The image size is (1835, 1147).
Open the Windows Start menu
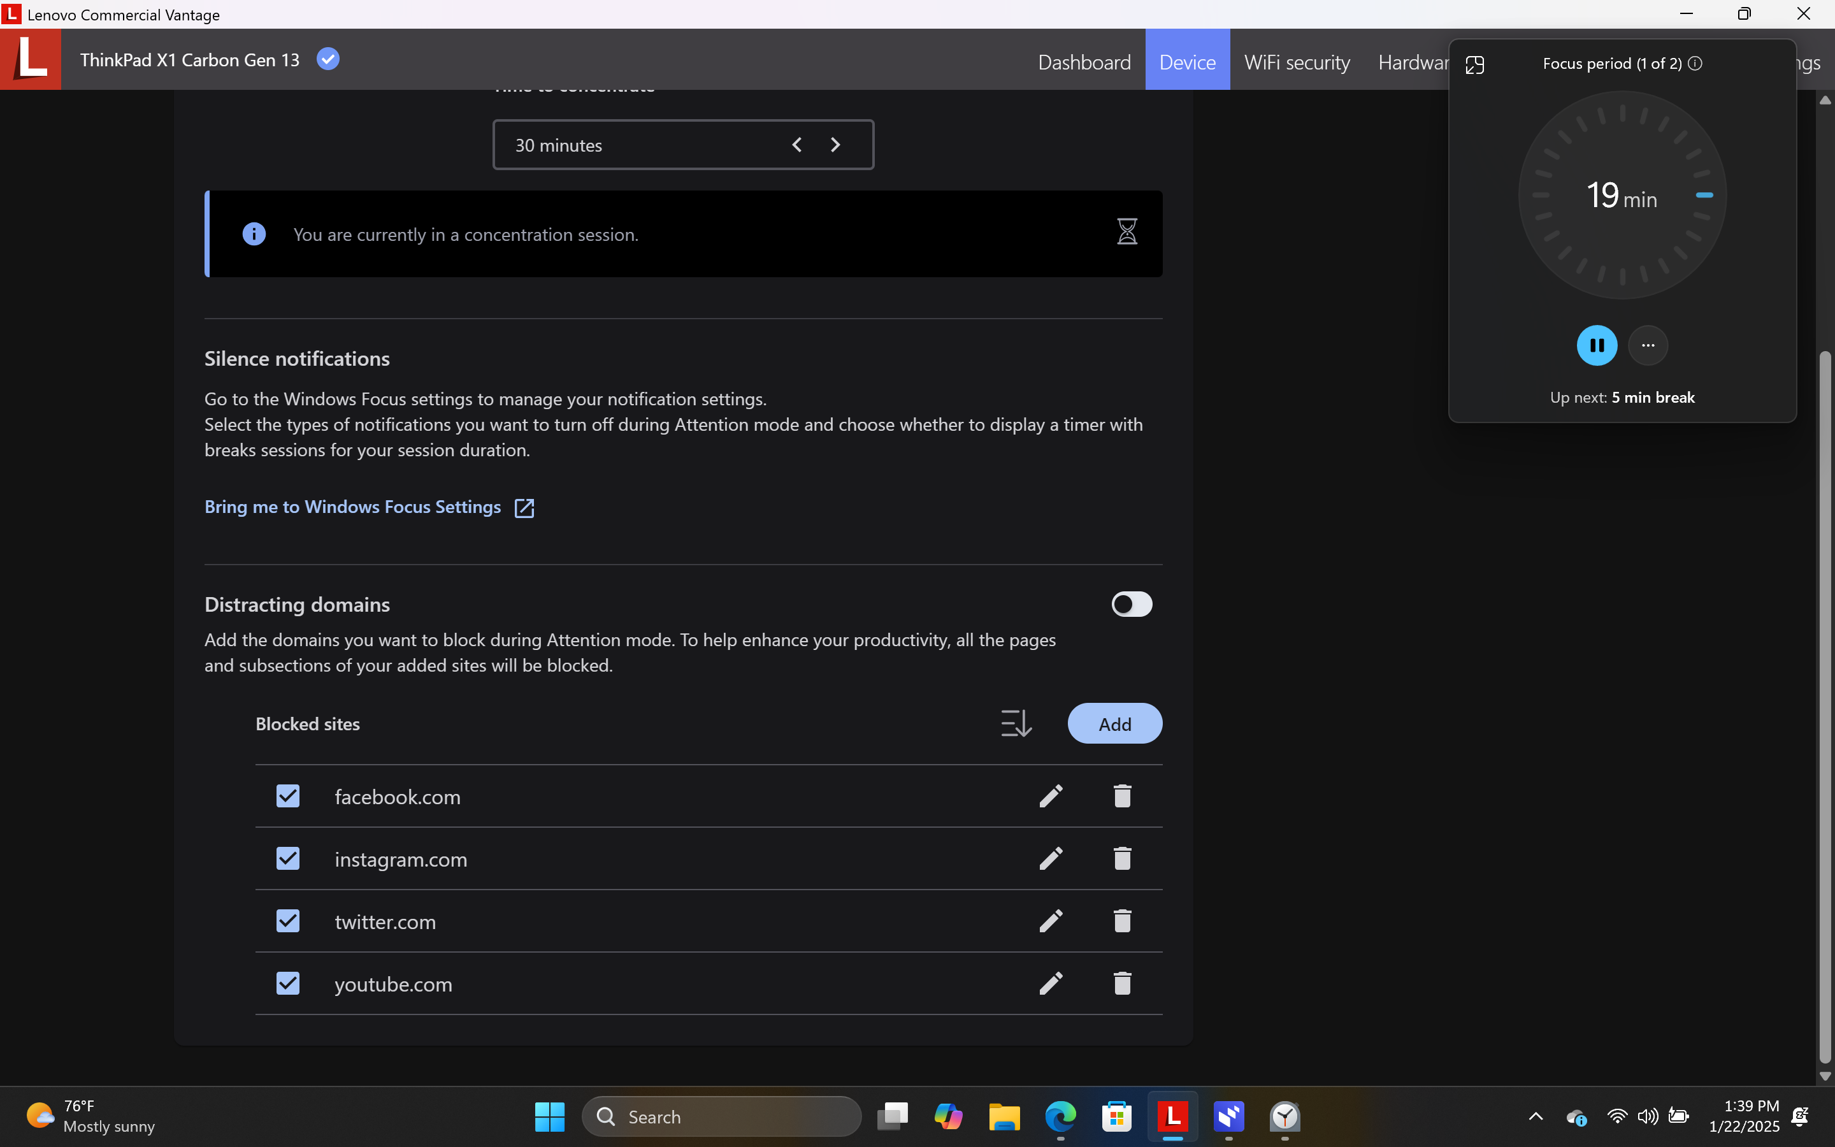(x=550, y=1116)
